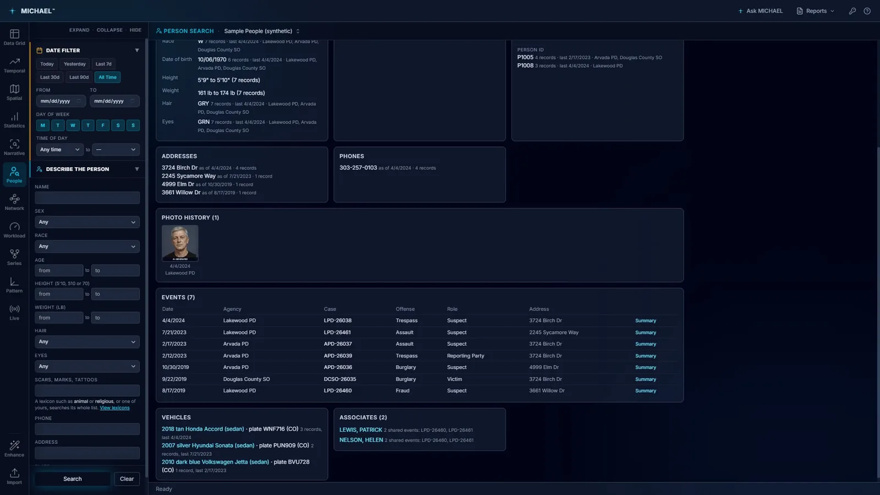This screenshot has width=880, height=495.
Task: Click the Name input field
Action: coord(87,198)
